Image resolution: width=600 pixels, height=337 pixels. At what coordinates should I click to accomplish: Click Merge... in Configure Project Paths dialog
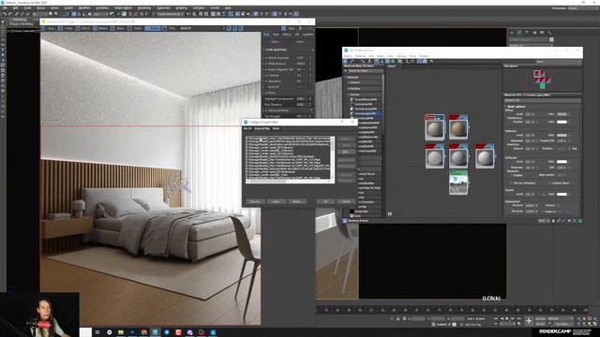(298, 201)
